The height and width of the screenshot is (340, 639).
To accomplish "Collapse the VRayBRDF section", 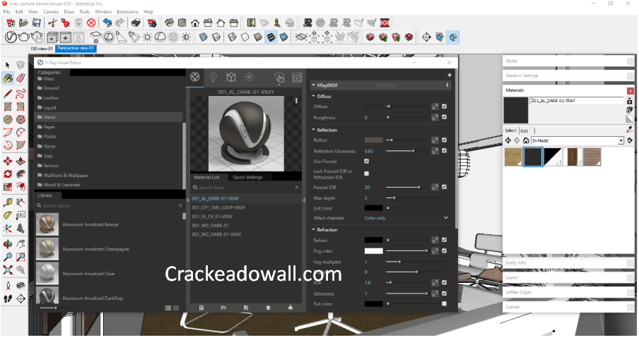I will [x=313, y=85].
